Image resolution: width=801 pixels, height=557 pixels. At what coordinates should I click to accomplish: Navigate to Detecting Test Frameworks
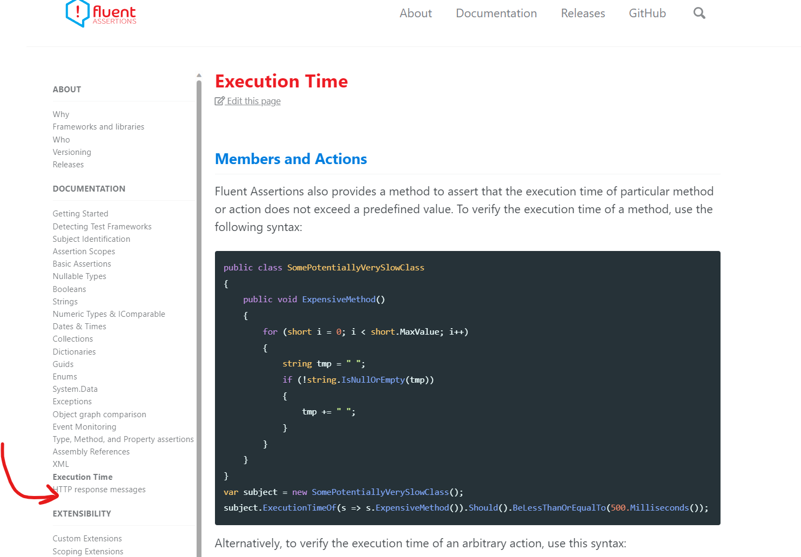[x=102, y=226]
